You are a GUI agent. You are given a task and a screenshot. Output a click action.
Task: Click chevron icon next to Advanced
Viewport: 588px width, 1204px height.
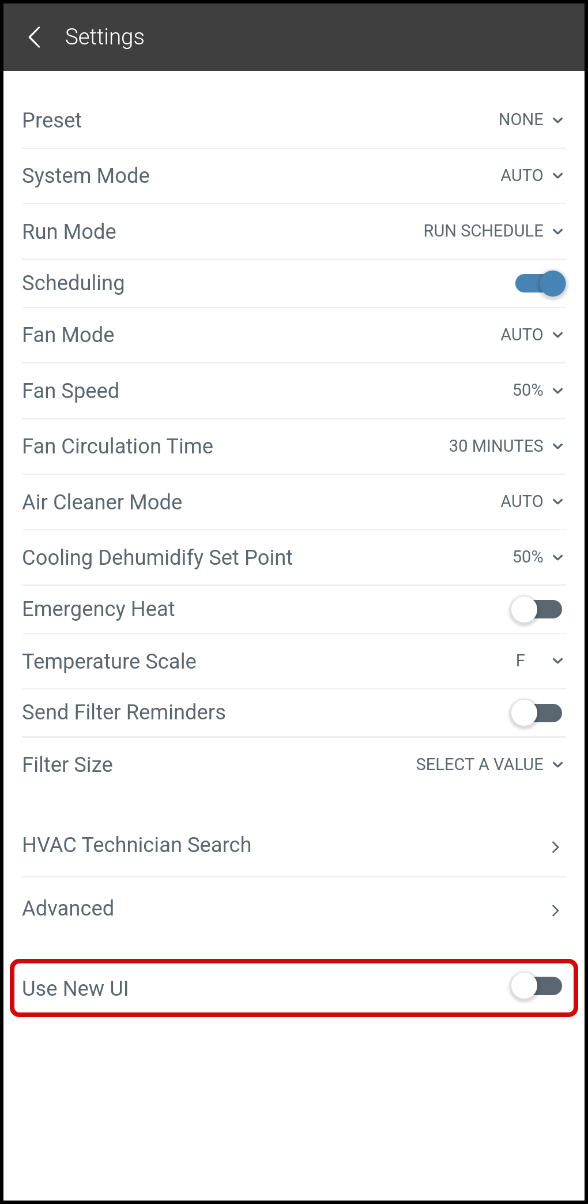tap(555, 910)
